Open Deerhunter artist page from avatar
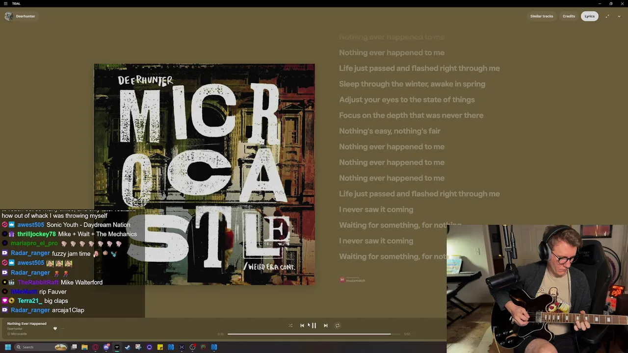Viewport: 628px width, 353px height. 9,16
